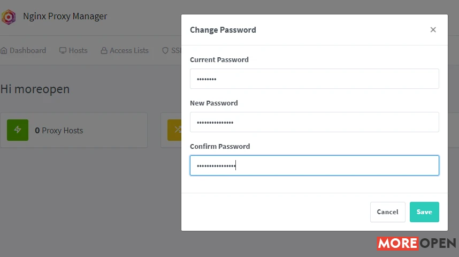459x257 pixels.
Task: Click the Dashboard home icon
Action: pyautogui.click(x=4, y=51)
